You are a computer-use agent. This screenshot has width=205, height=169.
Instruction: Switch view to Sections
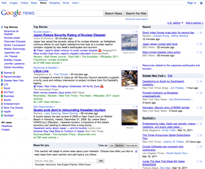point(119,146)
